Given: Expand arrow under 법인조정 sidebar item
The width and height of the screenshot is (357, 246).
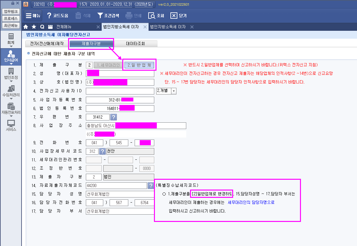Looking at the screenshot, I should (11, 81).
